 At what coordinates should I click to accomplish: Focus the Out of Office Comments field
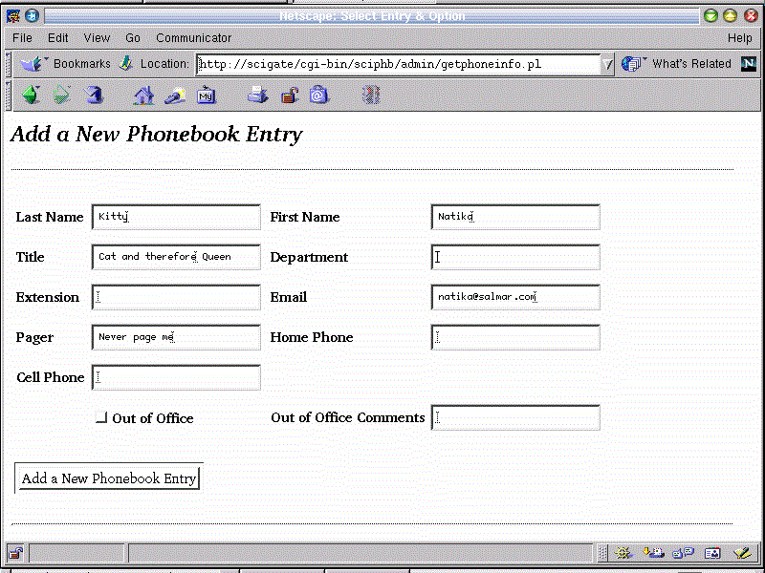[515, 417]
